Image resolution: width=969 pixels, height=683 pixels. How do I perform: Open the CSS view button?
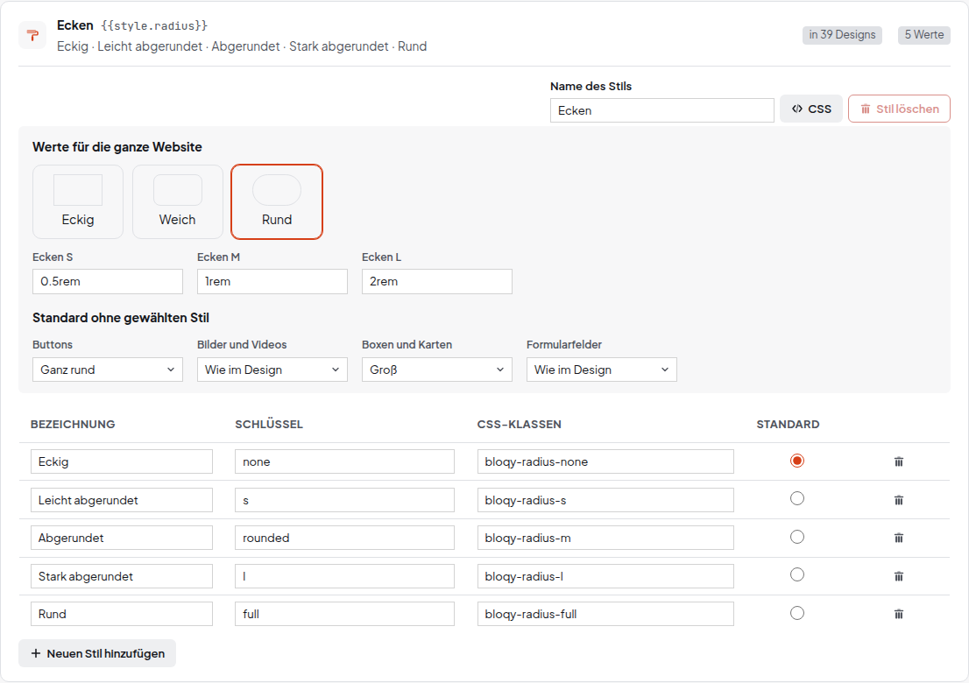[810, 109]
